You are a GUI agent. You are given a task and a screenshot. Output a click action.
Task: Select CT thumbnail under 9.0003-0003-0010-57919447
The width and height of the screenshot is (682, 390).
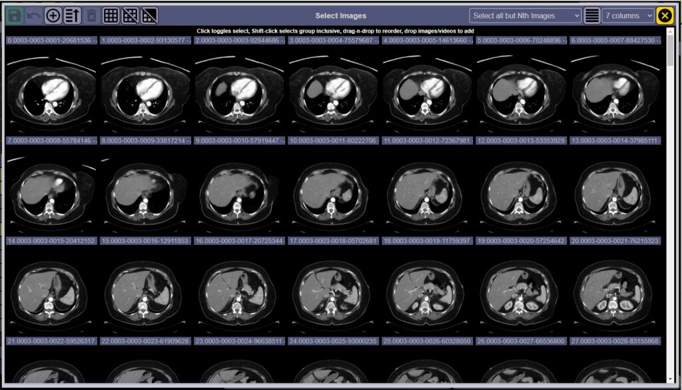(x=239, y=191)
